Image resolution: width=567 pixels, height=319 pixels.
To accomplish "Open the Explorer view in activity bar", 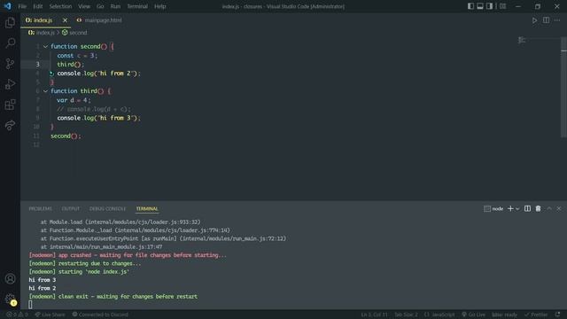I will [10, 23].
